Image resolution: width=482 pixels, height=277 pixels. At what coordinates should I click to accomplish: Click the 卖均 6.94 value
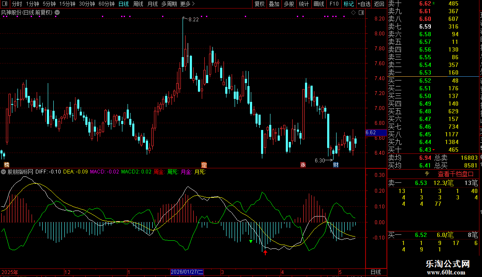pyautogui.click(x=425, y=158)
